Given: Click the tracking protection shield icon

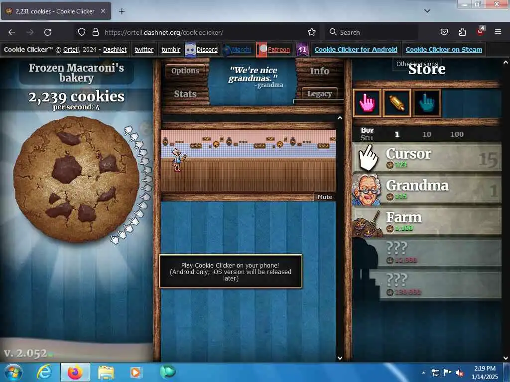Looking at the screenshot, I should (82, 32).
